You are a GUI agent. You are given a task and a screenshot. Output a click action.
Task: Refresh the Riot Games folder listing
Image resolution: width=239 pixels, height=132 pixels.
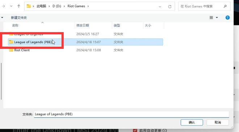(x=169, y=7)
